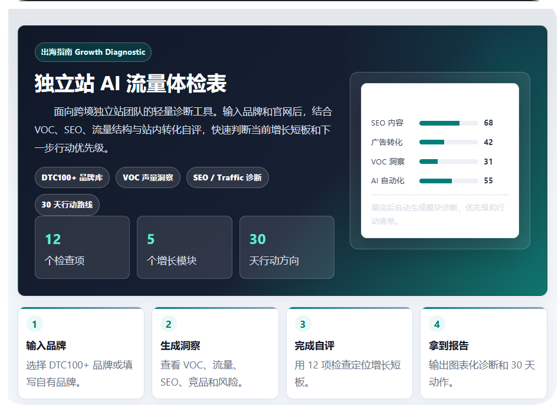558x405 pixels.
Task: Click the step 4 number badge
Action: pos(437,324)
